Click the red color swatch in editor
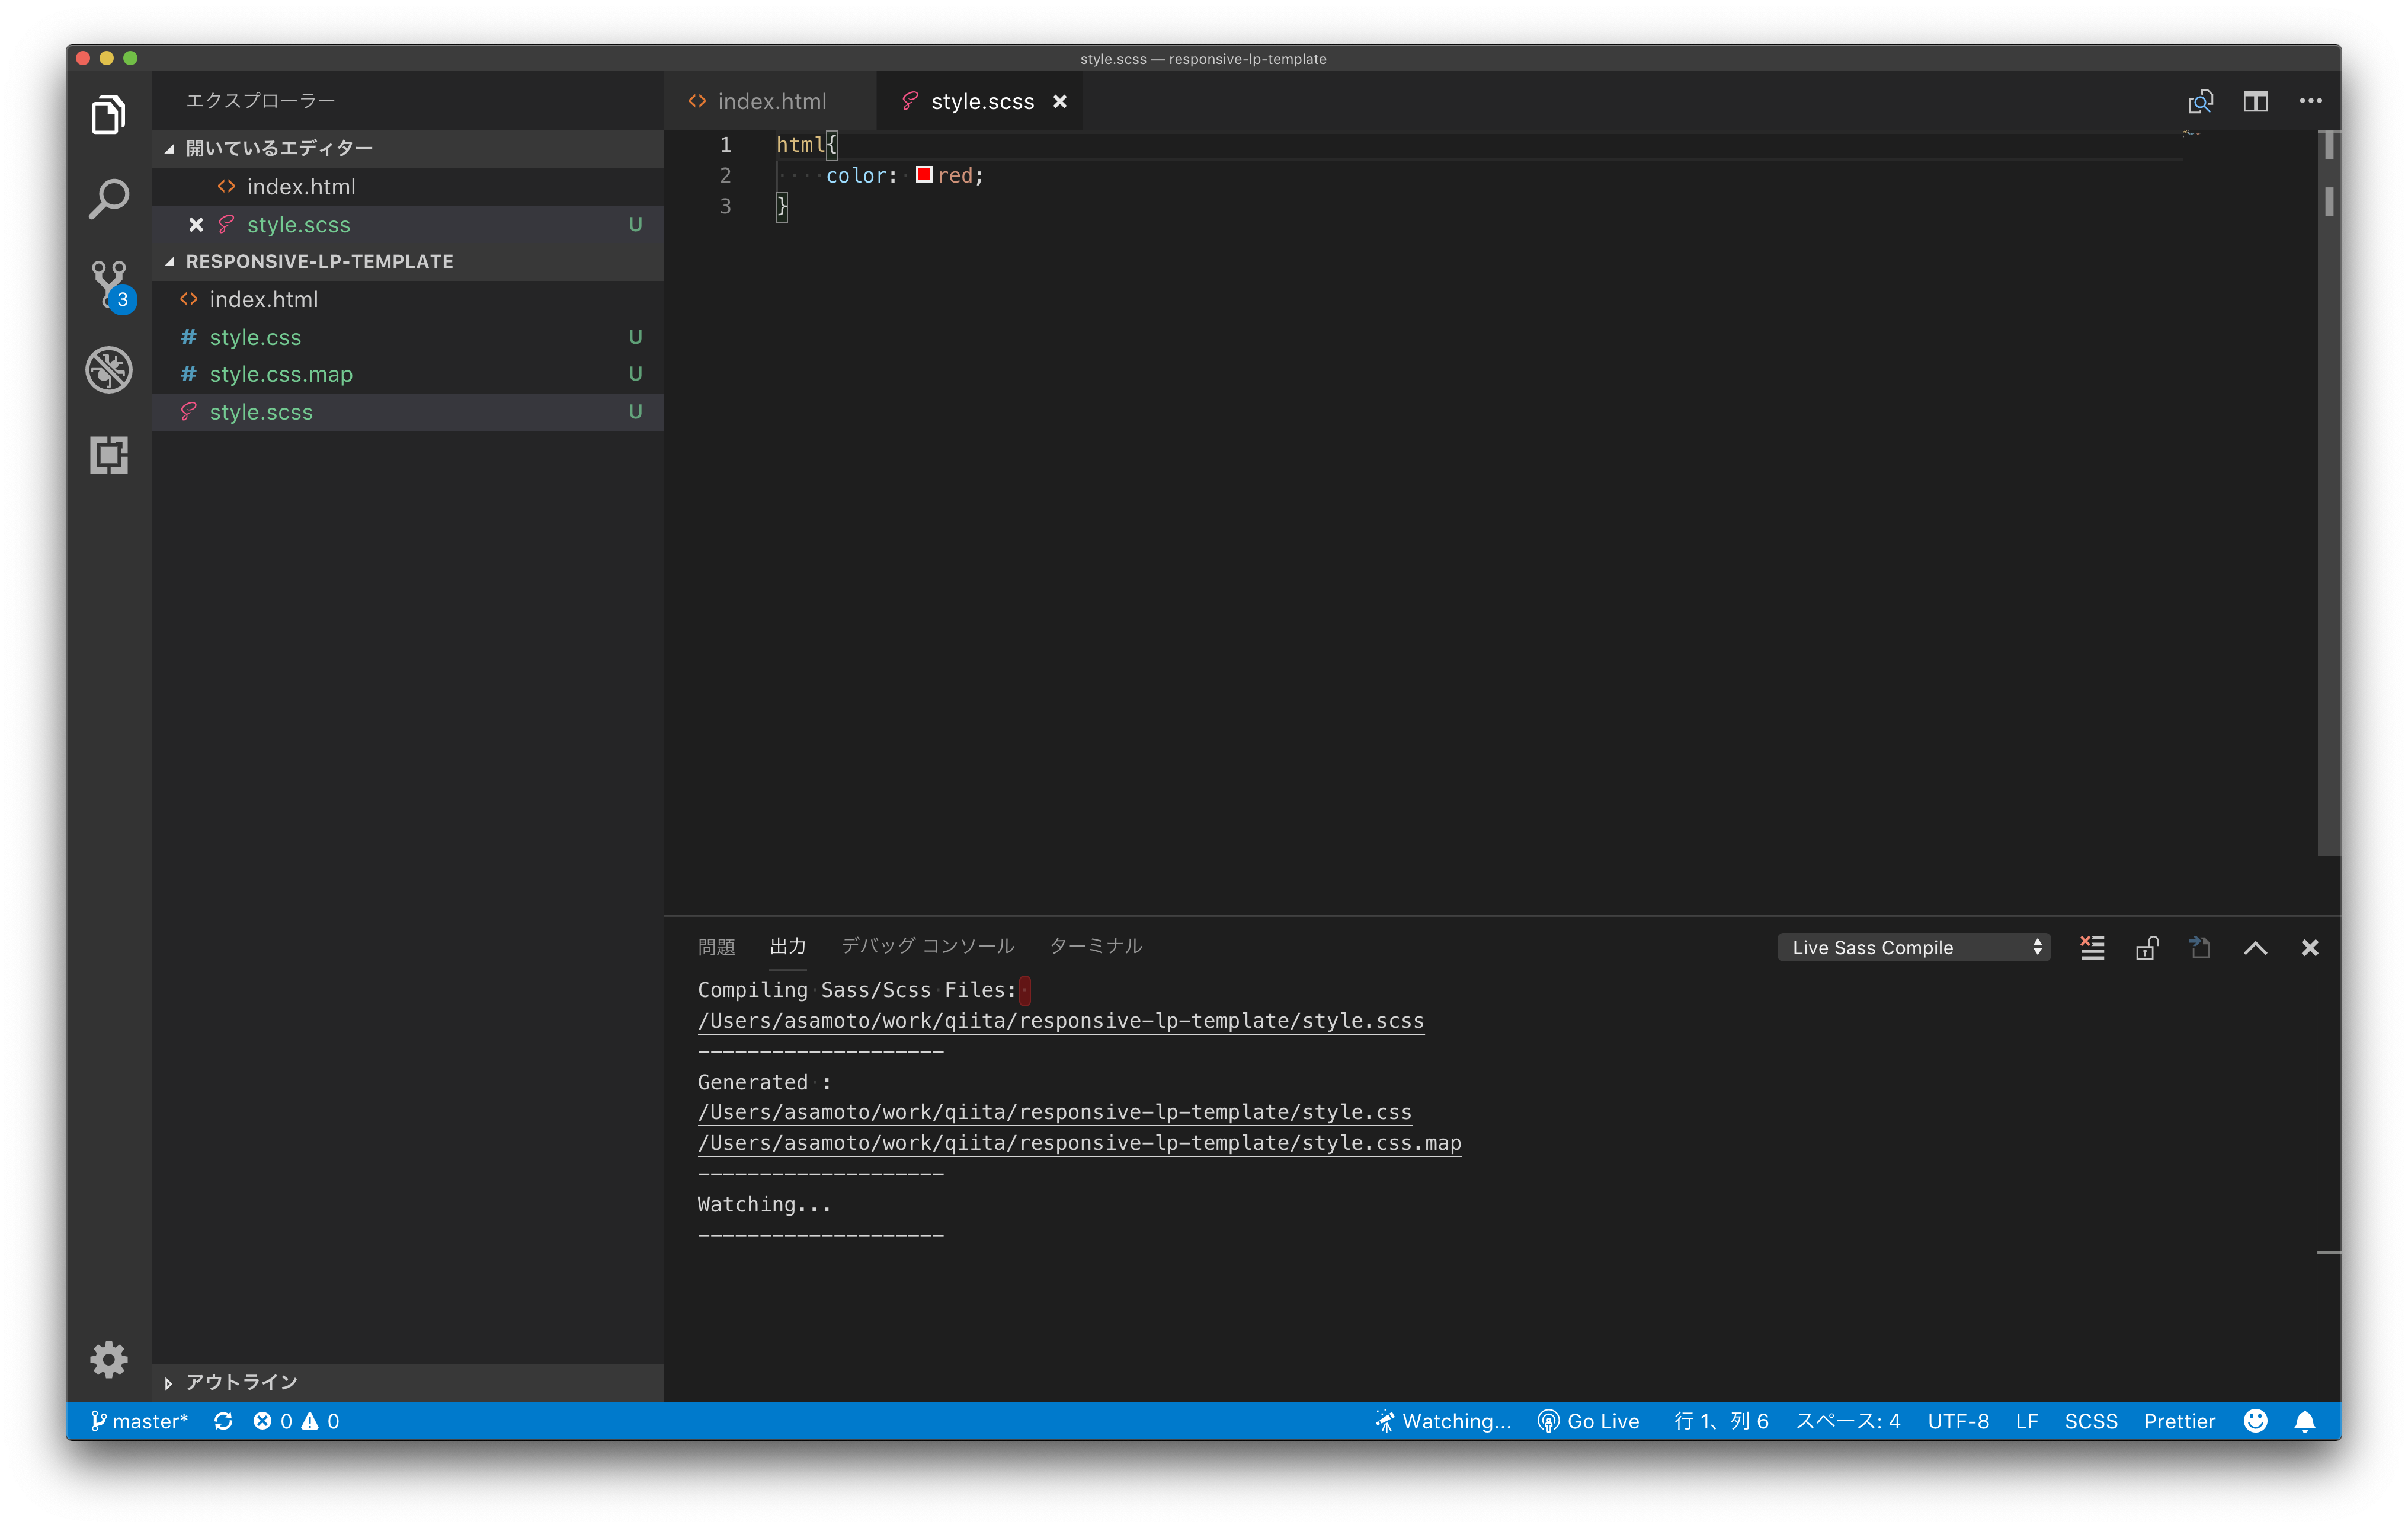 [924, 175]
